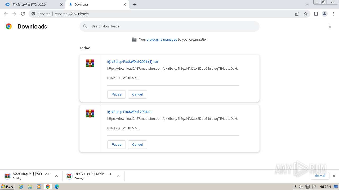
Task: Open Internet Explorer from taskbar
Action: tap(21, 187)
